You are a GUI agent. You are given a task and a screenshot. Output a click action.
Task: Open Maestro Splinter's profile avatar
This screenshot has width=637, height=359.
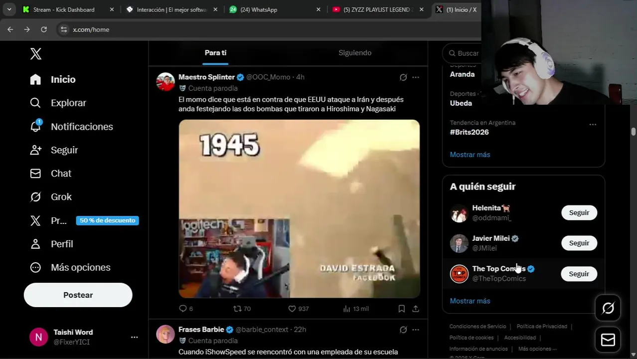165,82
